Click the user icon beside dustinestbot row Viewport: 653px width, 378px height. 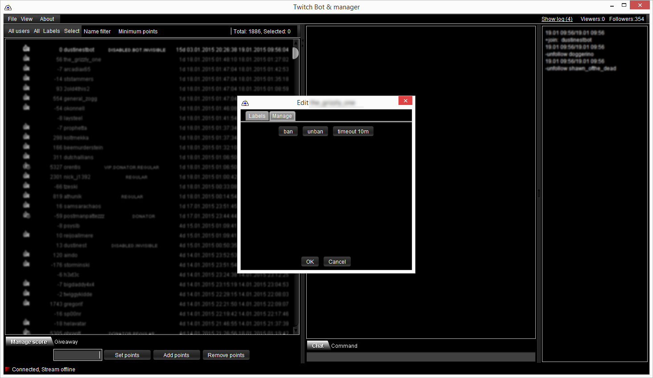[26, 48]
